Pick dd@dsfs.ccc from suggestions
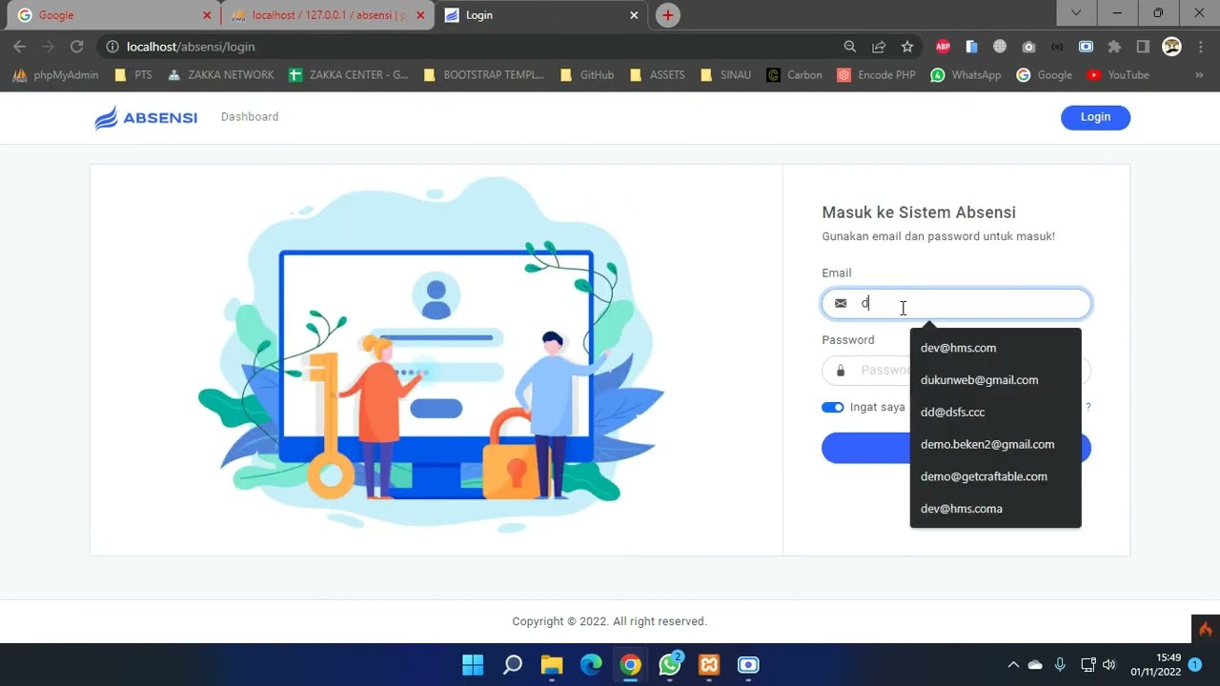1220x686 pixels. [995, 413]
